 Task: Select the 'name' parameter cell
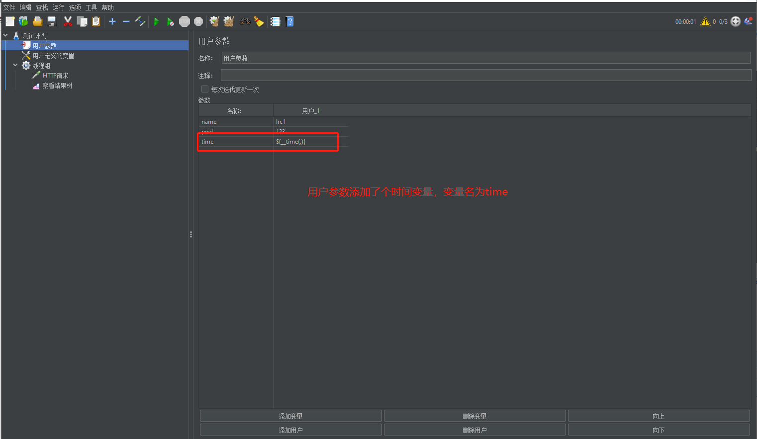pyautogui.click(x=236, y=122)
